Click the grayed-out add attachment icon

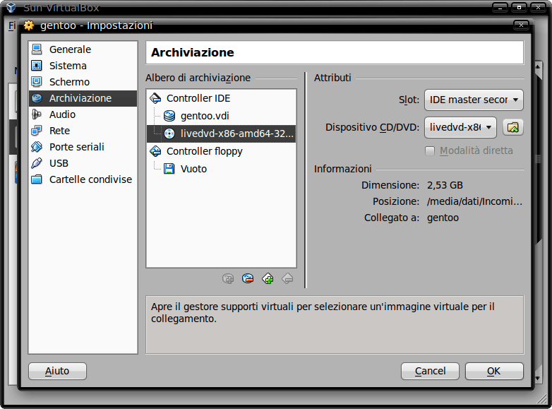coord(227,278)
